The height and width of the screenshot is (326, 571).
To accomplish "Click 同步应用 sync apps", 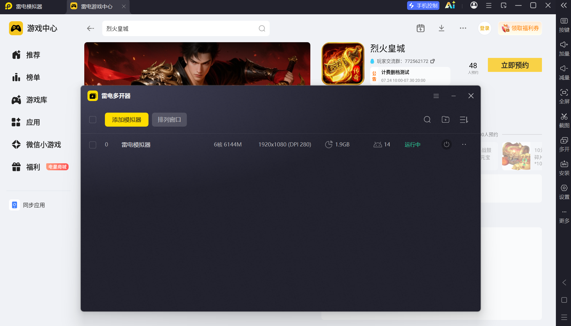I will coord(27,205).
